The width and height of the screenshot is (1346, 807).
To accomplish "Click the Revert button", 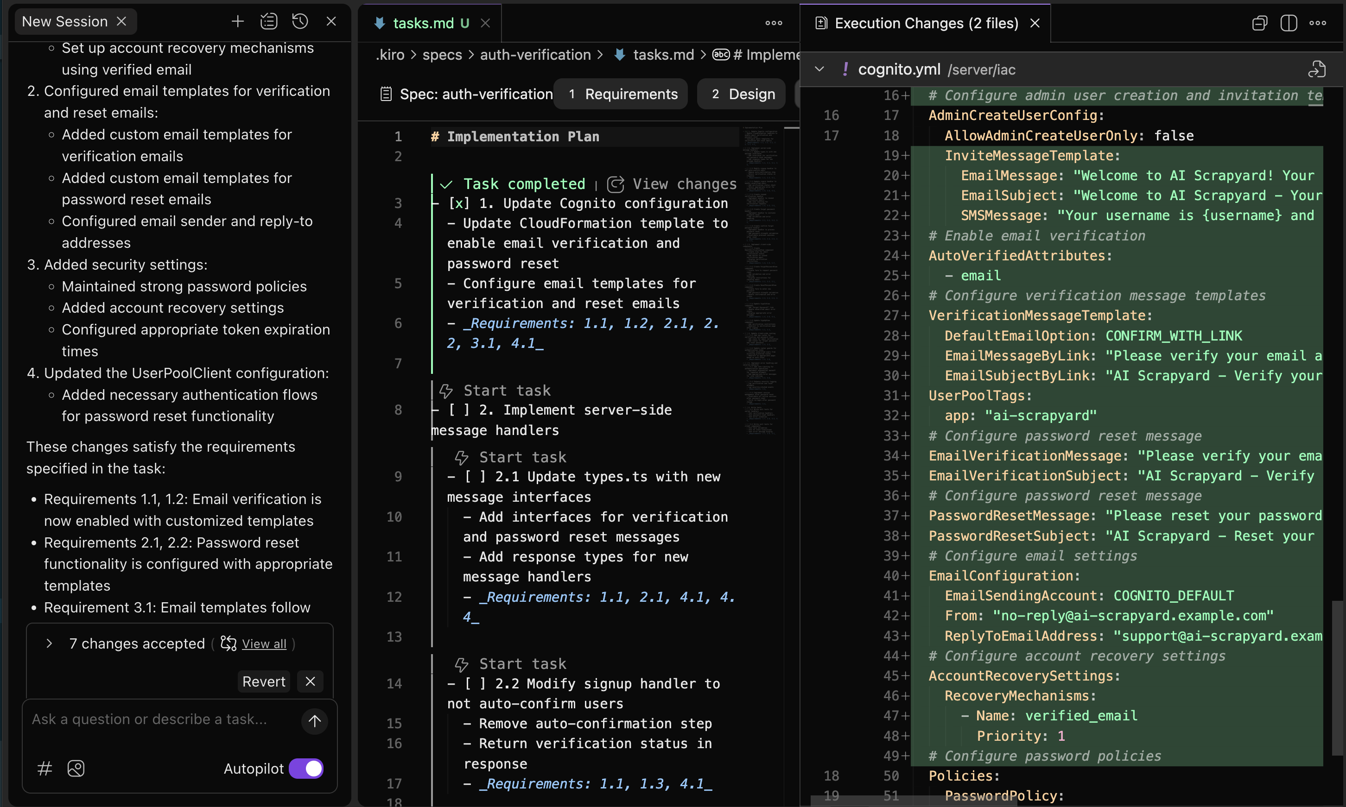I will point(263,681).
